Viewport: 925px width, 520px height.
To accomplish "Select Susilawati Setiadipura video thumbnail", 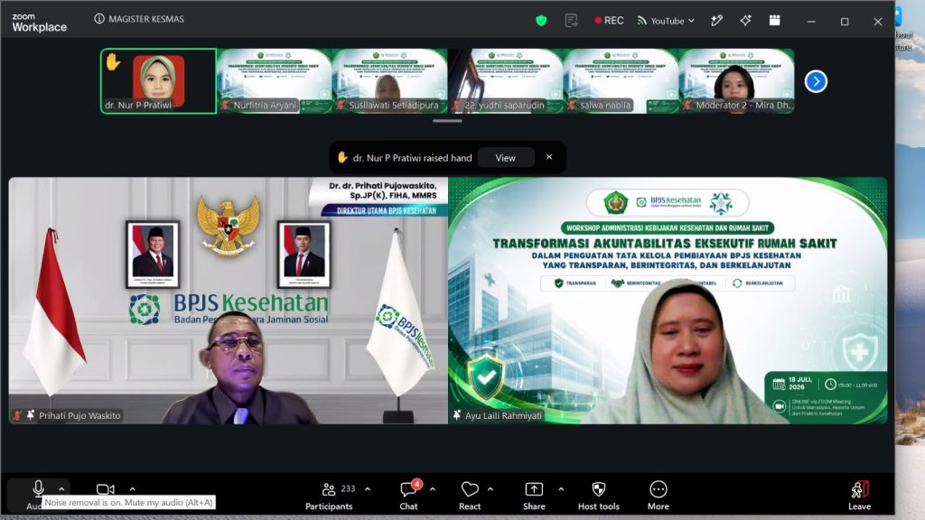I will tap(390, 80).
